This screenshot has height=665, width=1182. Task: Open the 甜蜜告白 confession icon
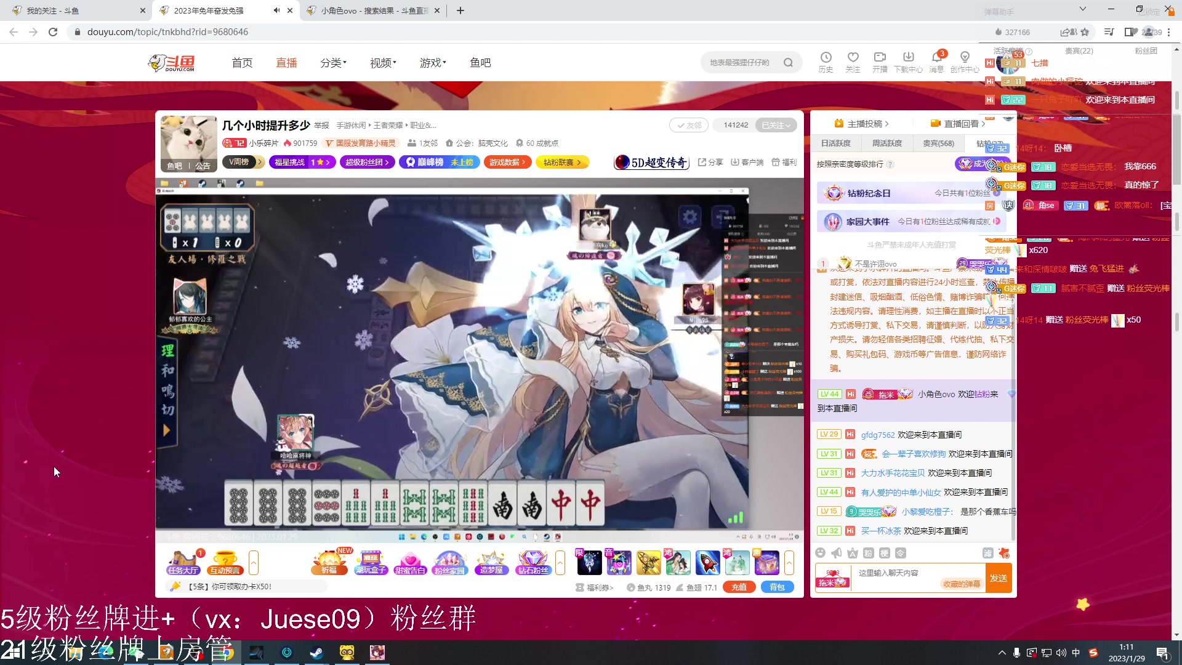pos(410,563)
